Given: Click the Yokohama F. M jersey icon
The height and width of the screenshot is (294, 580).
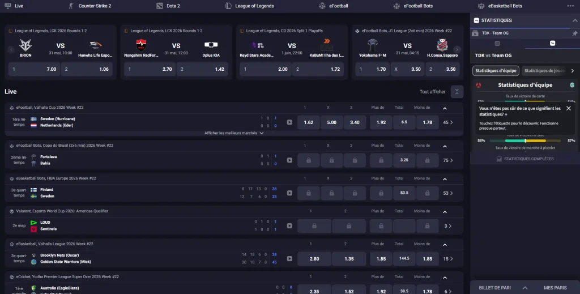Looking at the screenshot, I should [x=373, y=45].
